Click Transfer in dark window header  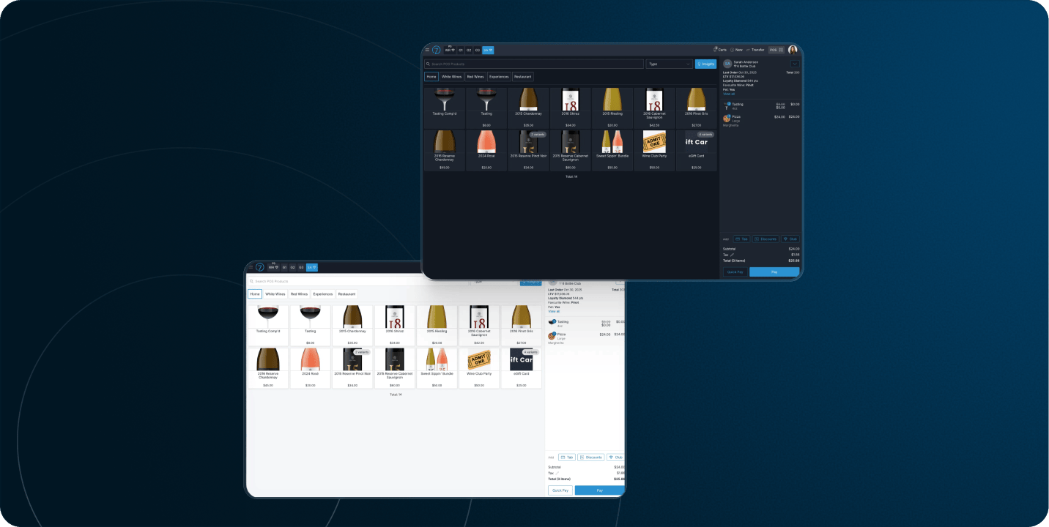tap(755, 50)
